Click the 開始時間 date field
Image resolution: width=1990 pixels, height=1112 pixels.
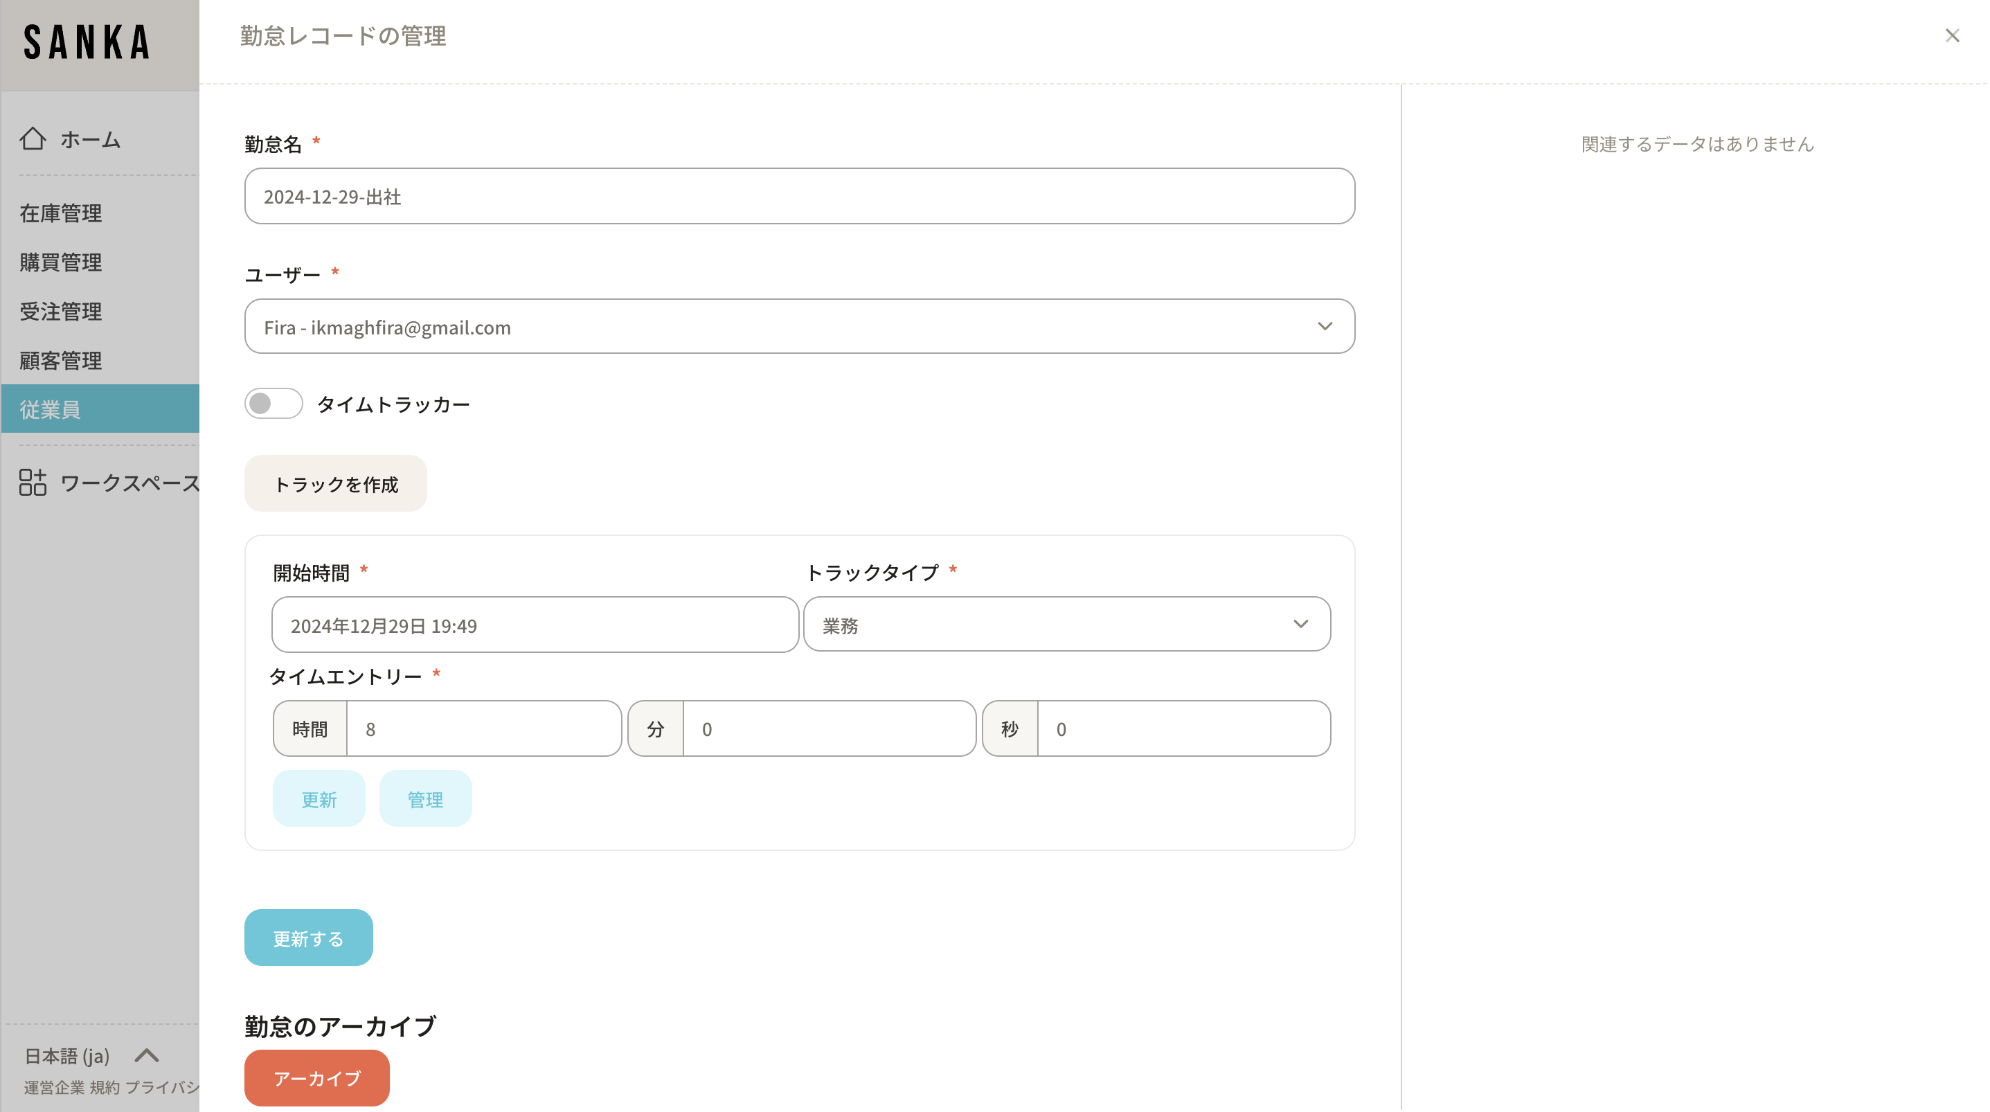pyautogui.click(x=535, y=625)
